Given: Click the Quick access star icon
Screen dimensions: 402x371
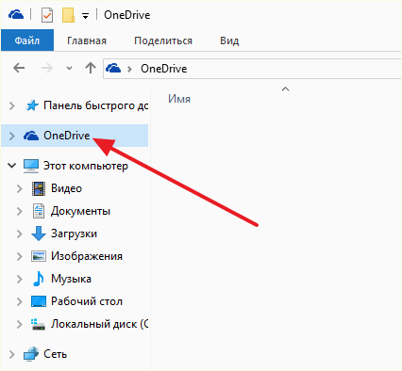Looking at the screenshot, I should click(32, 105).
